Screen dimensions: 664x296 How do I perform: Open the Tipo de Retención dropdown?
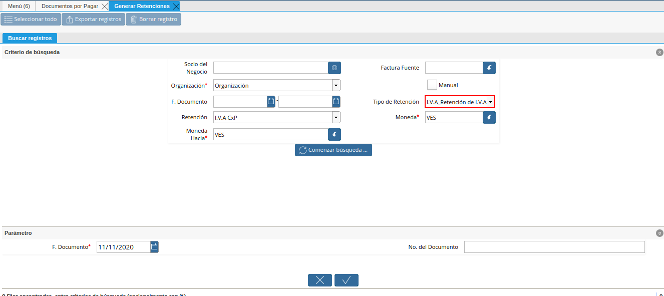490,102
